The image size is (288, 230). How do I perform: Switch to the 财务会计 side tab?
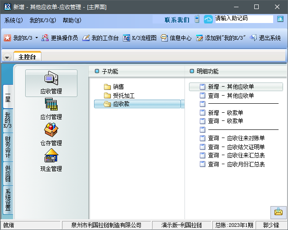[8, 147]
